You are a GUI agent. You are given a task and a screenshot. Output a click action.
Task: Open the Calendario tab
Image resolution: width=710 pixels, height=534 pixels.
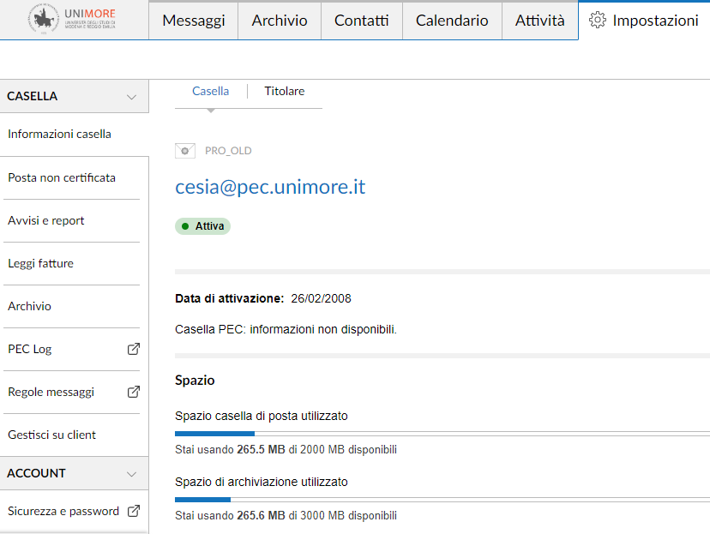click(452, 21)
